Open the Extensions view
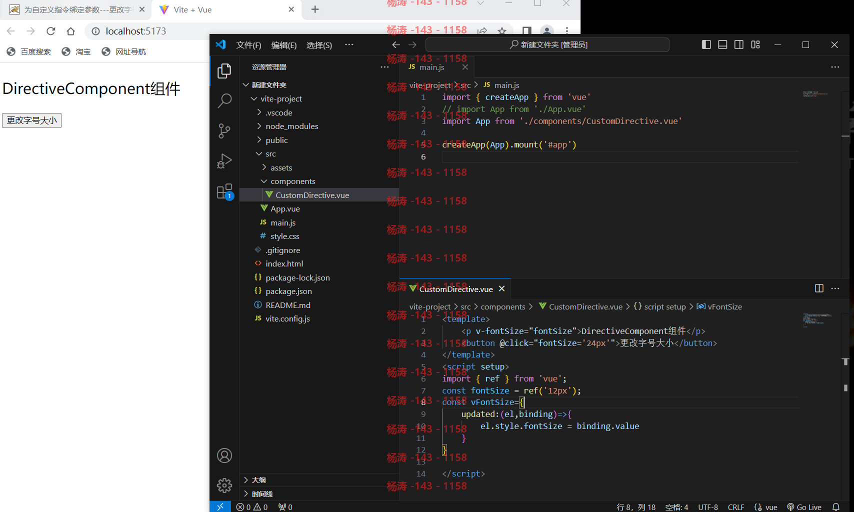This screenshot has width=854, height=512. 224,191
